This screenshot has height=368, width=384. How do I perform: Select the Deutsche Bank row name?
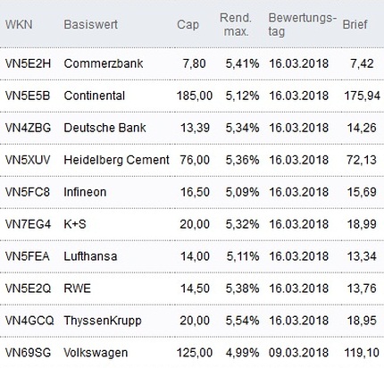[x=104, y=128]
